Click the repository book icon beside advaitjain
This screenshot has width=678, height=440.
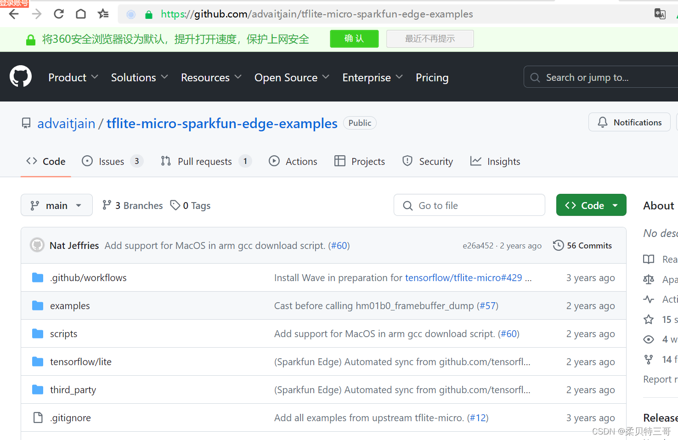(x=26, y=123)
